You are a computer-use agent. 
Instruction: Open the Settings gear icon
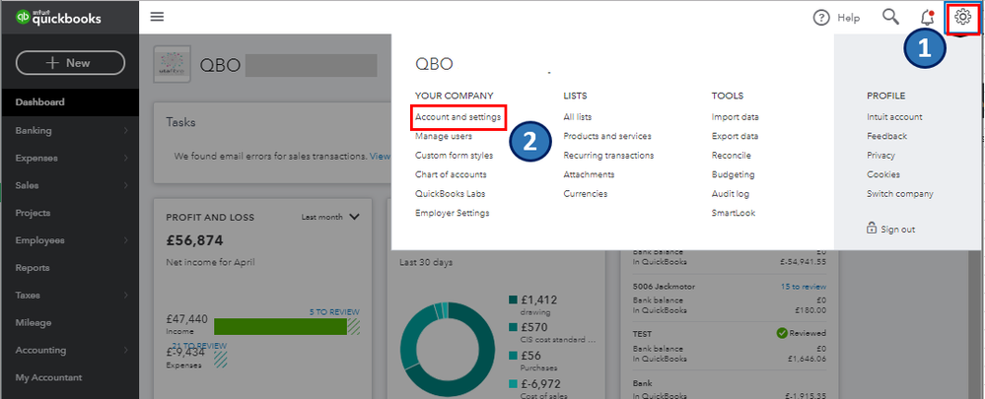[962, 17]
